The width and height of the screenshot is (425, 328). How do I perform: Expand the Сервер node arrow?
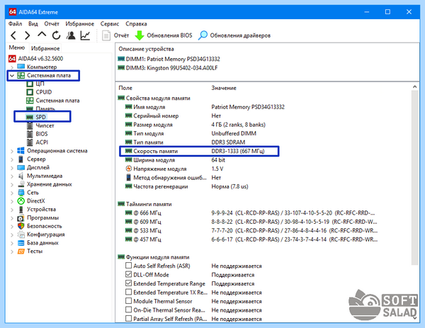pos(12,159)
